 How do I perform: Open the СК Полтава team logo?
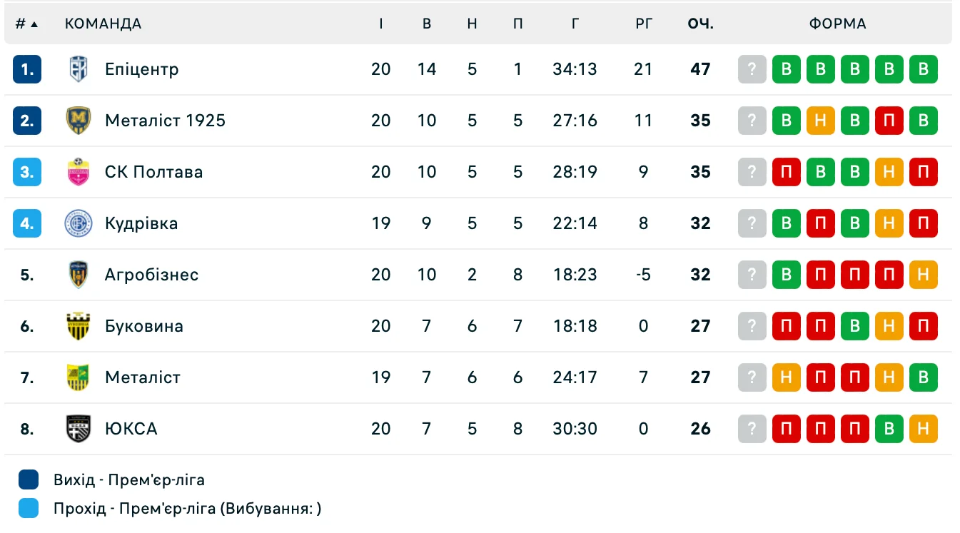77,172
